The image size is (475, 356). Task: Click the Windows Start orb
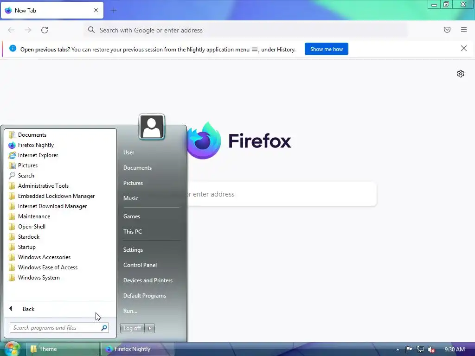coord(12,349)
